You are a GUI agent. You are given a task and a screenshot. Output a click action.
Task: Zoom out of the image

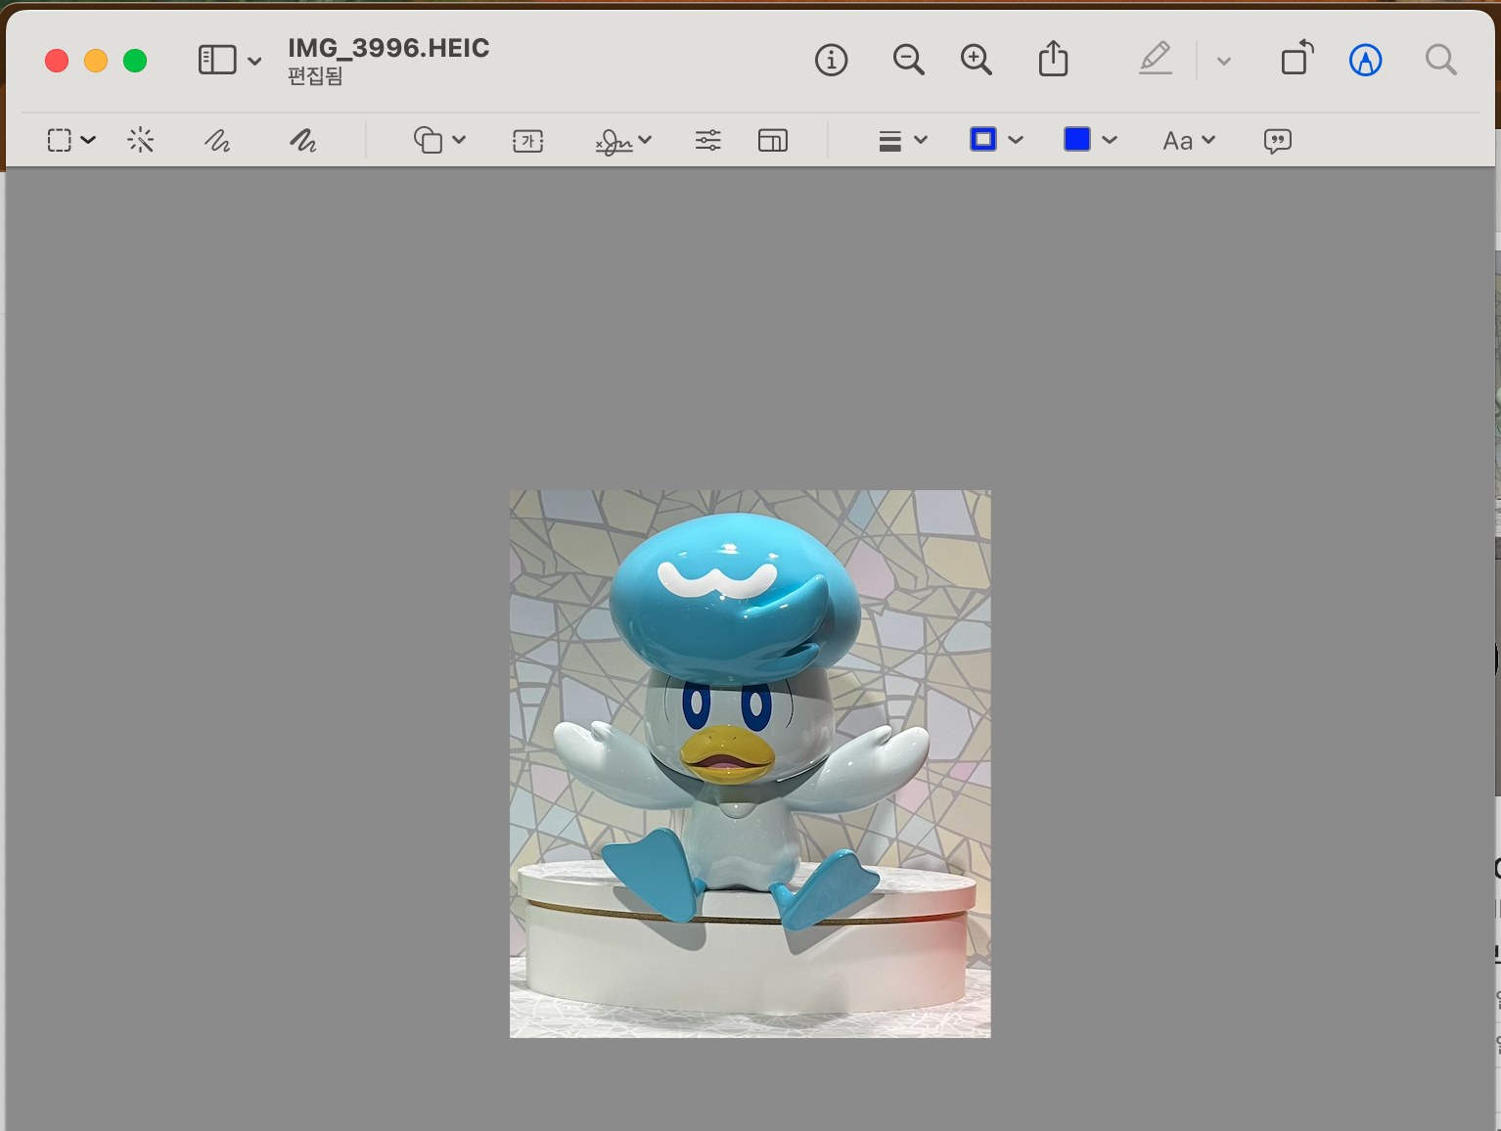click(x=908, y=61)
